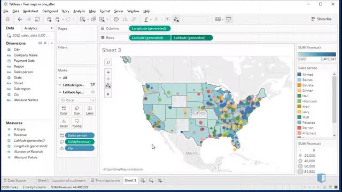Zoom in with the map plus button
The image size is (342, 192).
pos(108,73)
